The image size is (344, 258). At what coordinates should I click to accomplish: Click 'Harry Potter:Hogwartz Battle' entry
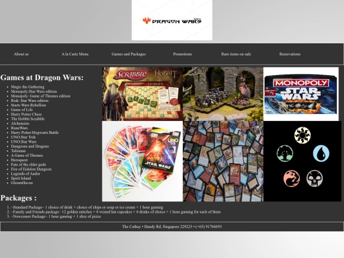pos(34,133)
